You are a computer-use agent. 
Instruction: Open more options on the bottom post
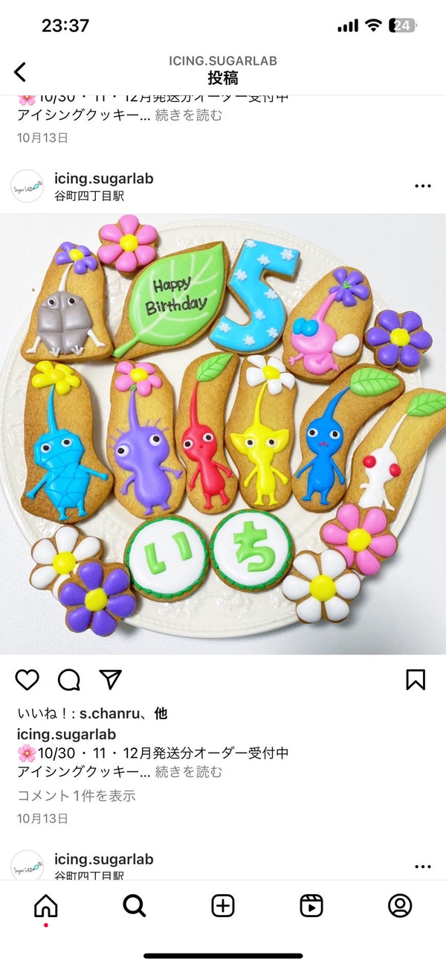423,867
